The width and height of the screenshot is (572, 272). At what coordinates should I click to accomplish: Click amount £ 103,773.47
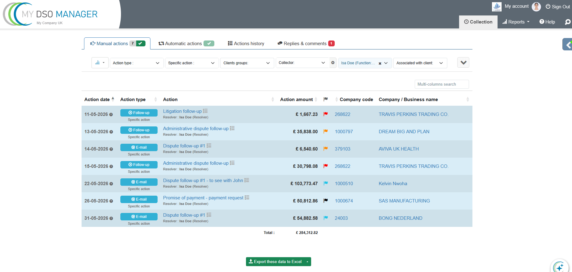click(x=304, y=184)
